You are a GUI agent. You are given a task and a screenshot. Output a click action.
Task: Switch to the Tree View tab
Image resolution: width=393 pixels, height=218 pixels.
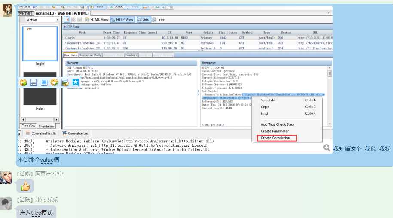coord(29,126)
